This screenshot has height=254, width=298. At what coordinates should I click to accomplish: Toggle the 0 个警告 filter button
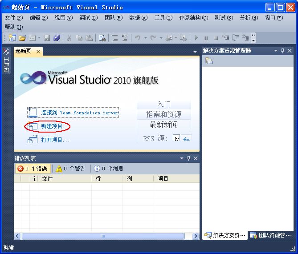(x=71, y=169)
